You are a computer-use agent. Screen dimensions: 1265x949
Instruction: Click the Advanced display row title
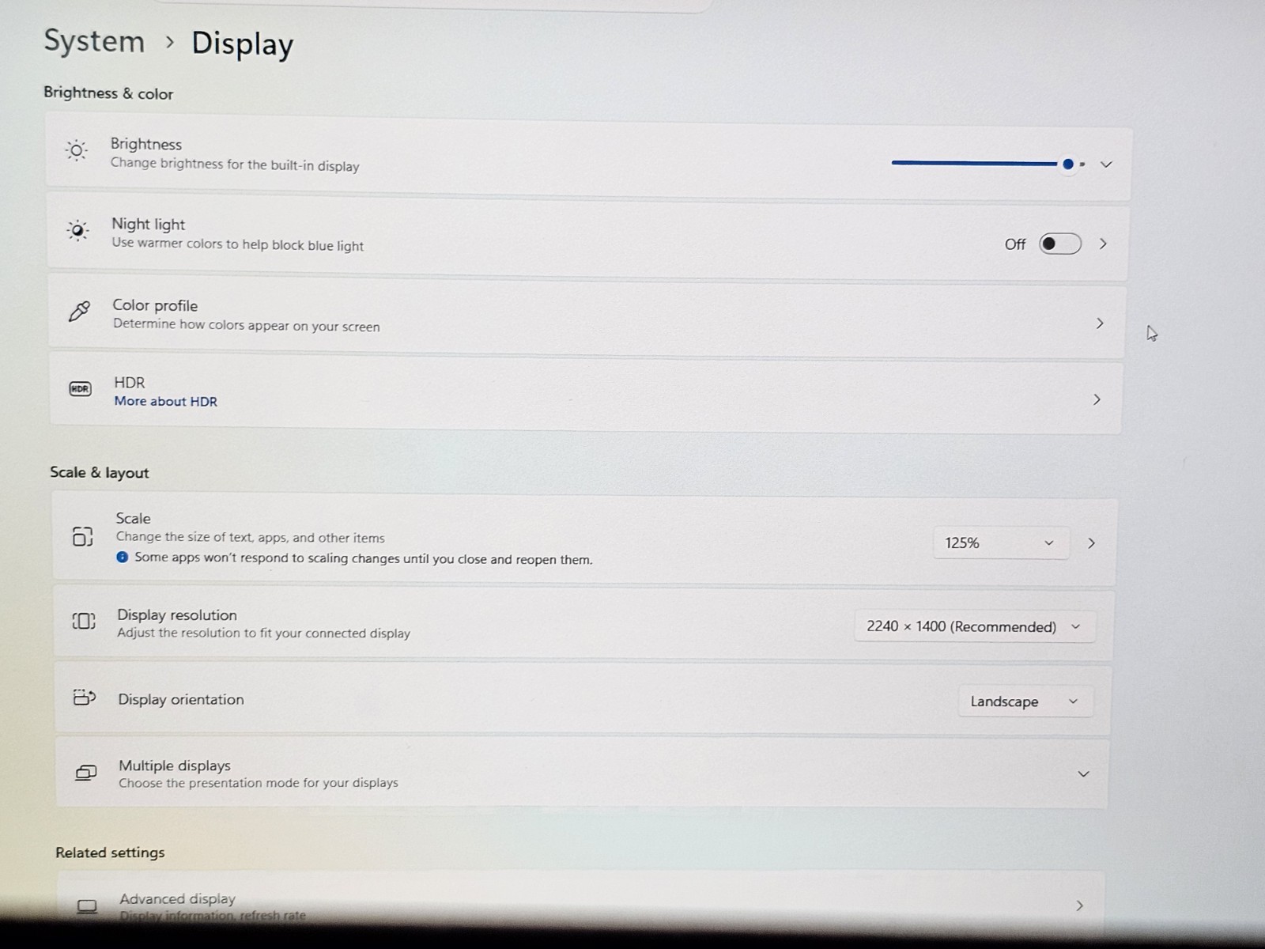(178, 898)
